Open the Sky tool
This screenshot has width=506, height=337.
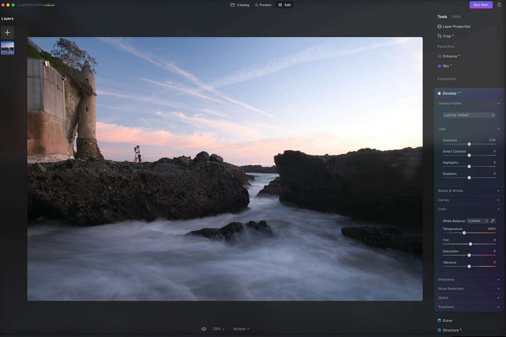coord(446,66)
